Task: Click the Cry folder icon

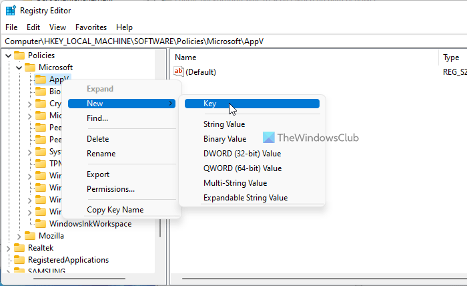Action: tap(41, 104)
